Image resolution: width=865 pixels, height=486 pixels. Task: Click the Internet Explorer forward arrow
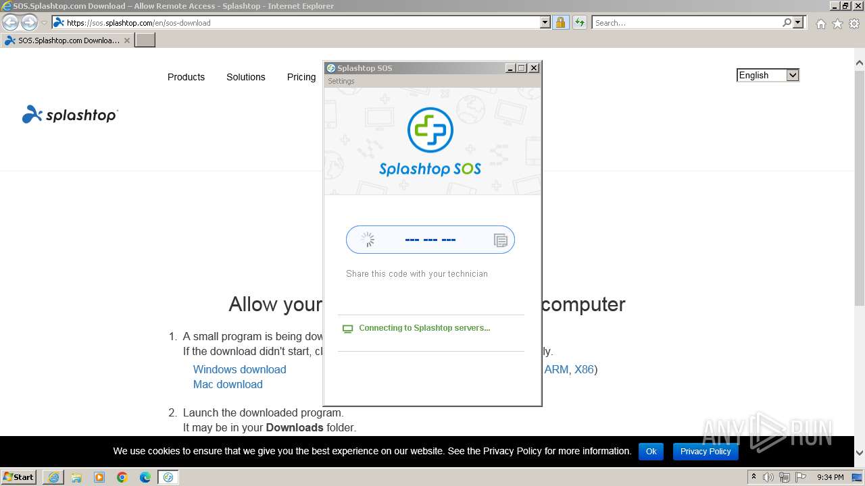coord(29,23)
